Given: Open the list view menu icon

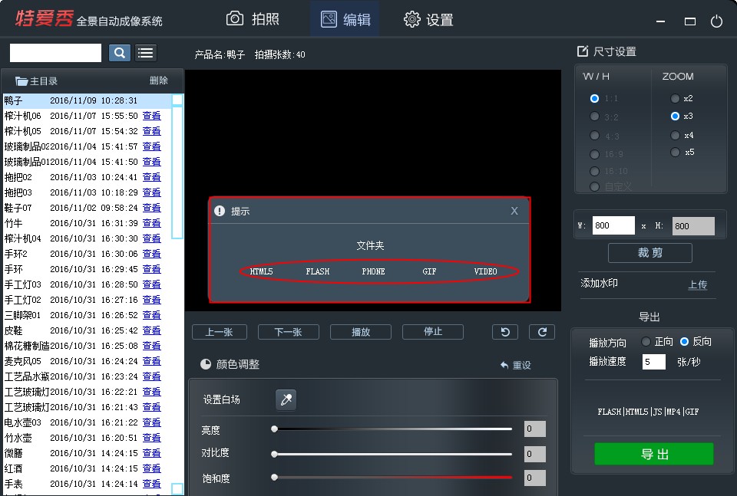Looking at the screenshot, I should (145, 53).
